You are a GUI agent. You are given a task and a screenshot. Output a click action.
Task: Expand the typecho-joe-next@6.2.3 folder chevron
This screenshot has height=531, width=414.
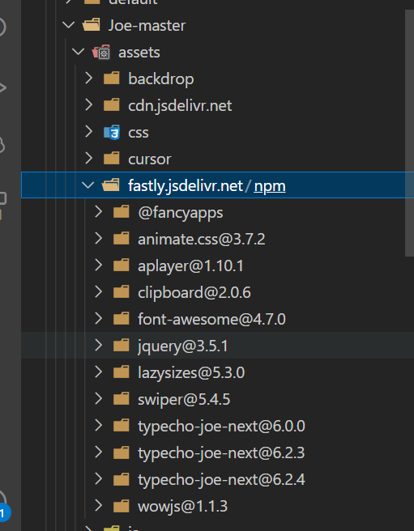tap(99, 452)
